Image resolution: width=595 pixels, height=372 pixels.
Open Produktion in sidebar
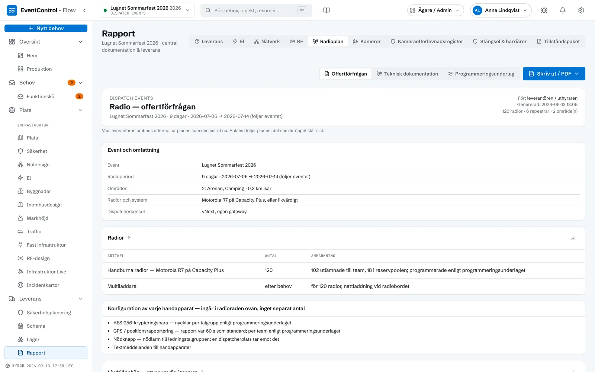click(x=46, y=69)
